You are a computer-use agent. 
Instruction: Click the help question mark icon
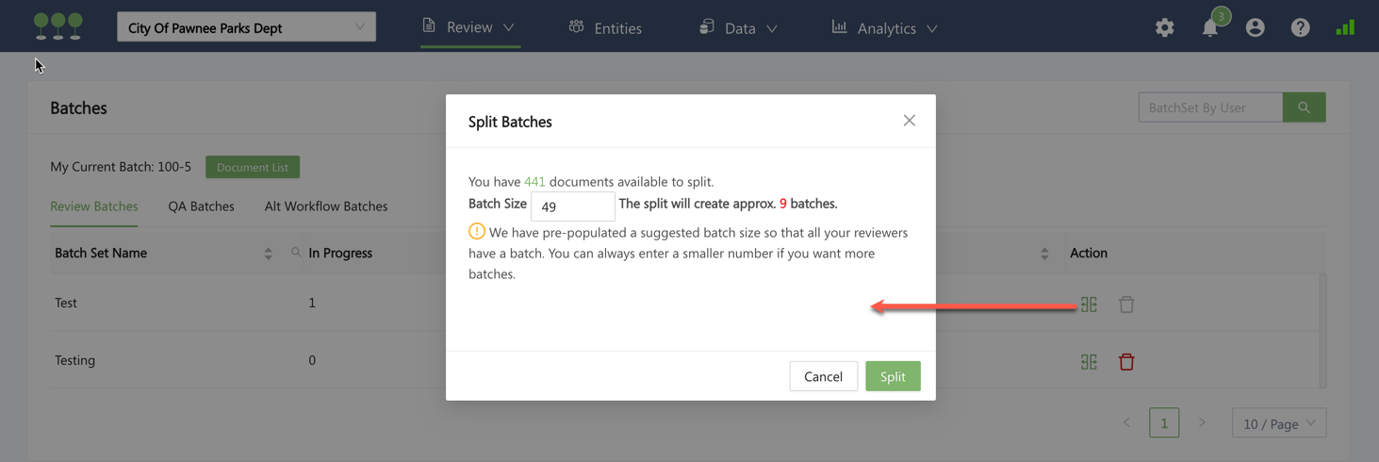tap(1300, 28)
